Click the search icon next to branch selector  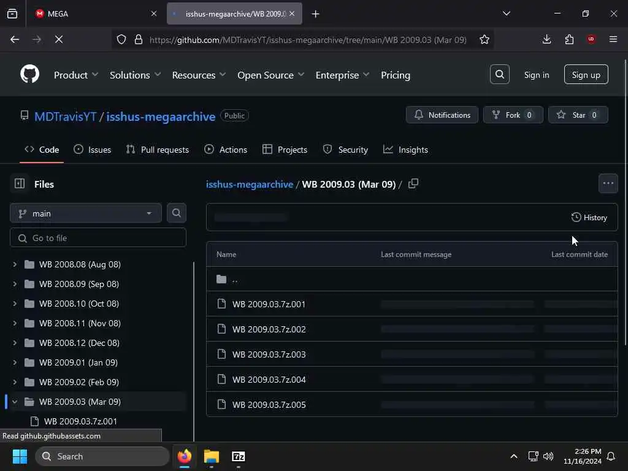click(176, 213)
